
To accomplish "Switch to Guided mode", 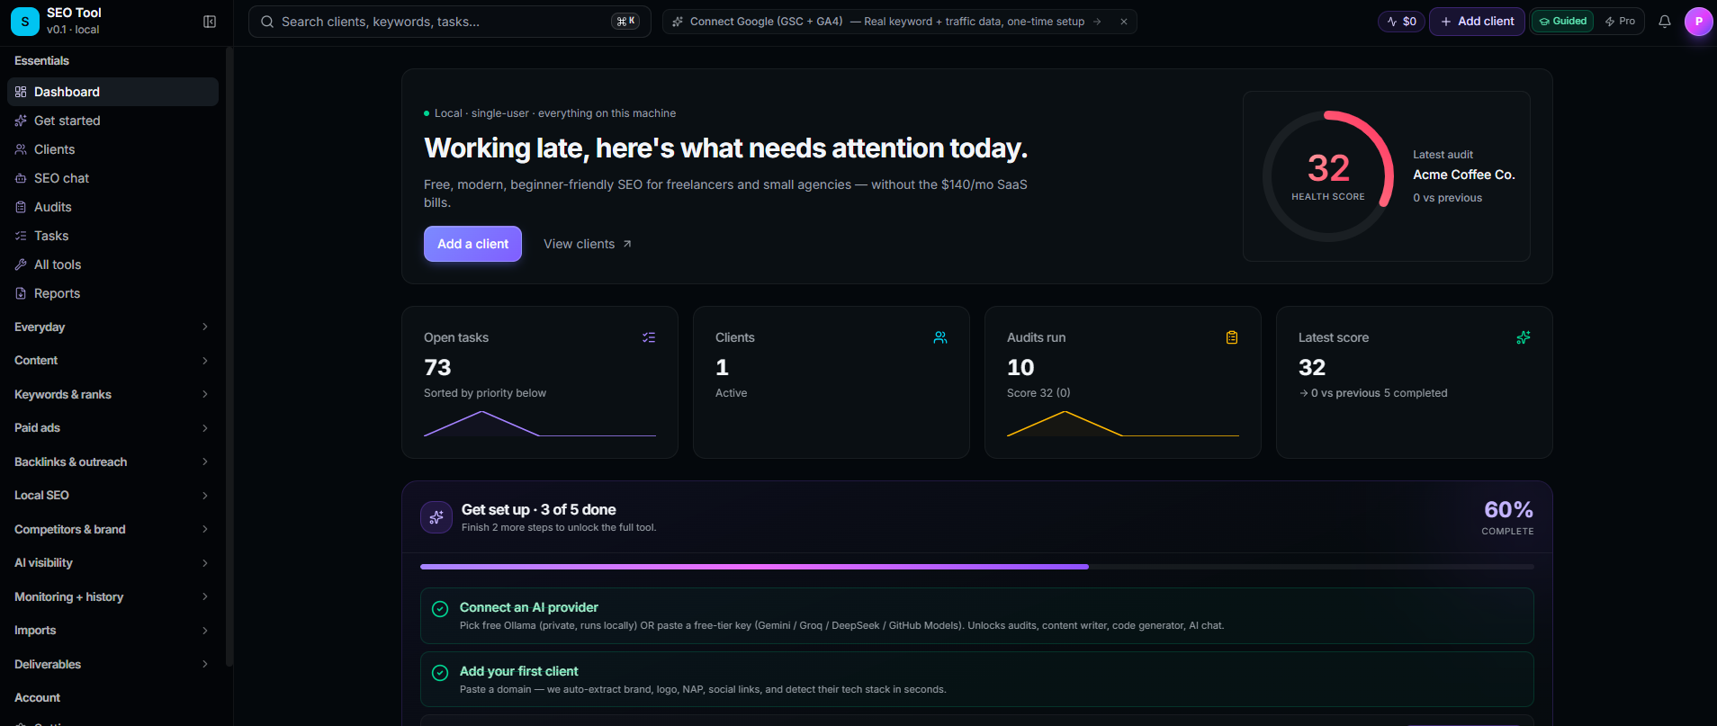I will point(1563,22).
